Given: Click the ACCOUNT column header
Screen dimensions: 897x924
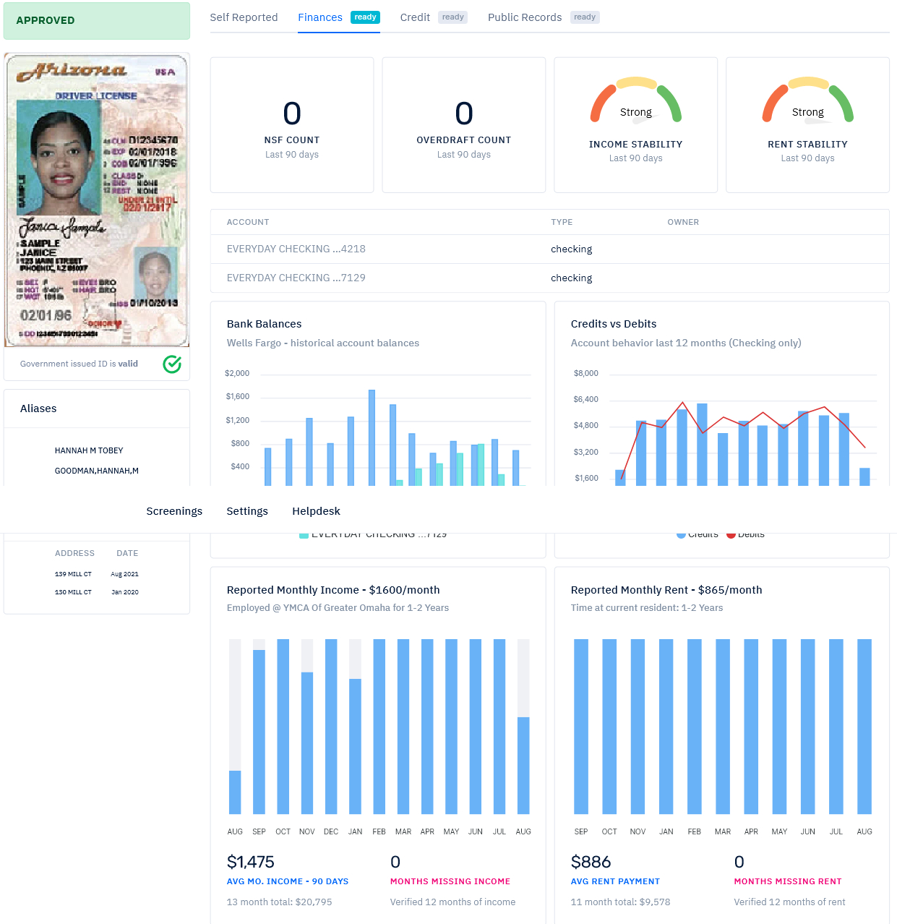Looking at the screenshot, I should click(x=248, y=222).
